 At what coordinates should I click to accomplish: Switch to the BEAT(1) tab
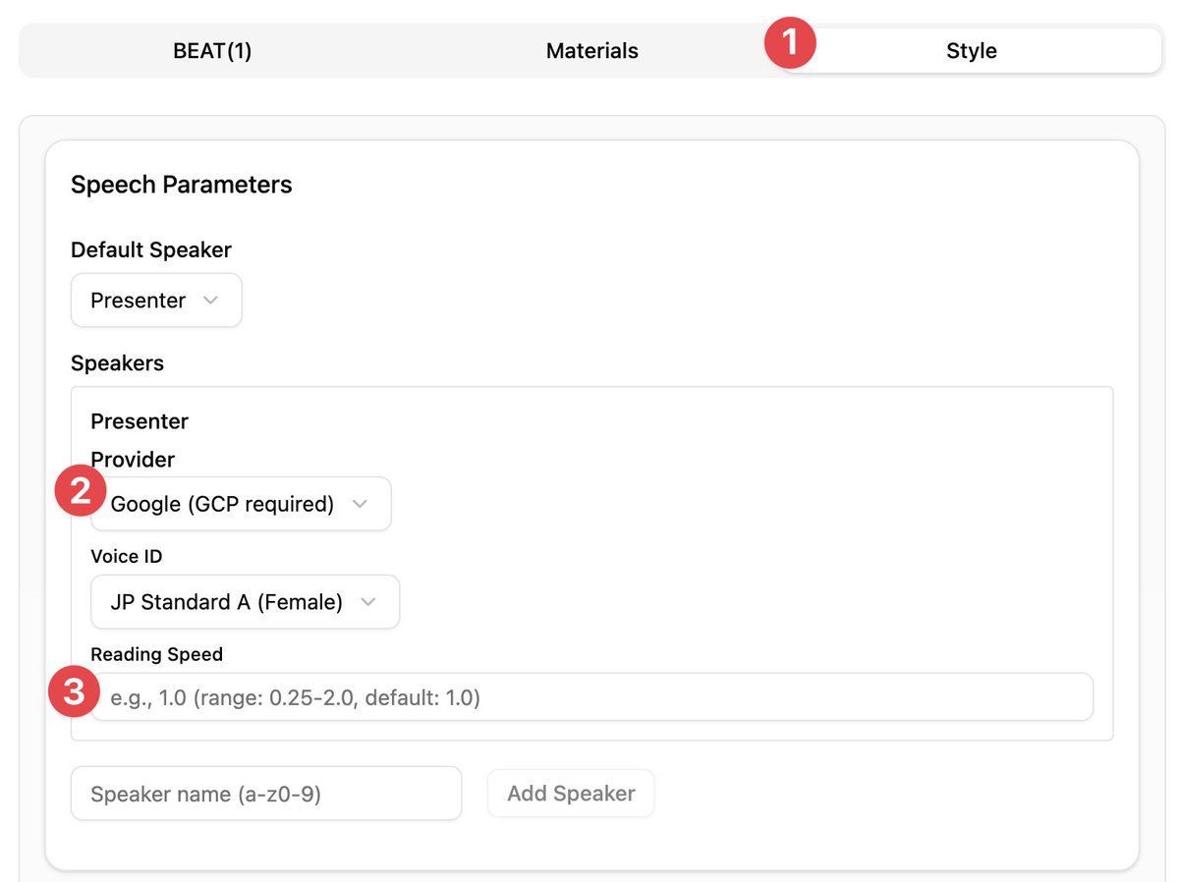coord(212,51)
